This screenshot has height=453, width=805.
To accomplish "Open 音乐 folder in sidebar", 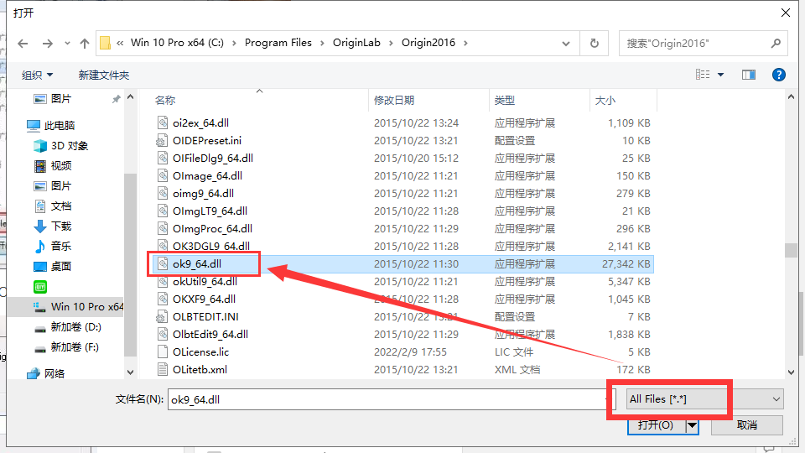I will [61, 247].
